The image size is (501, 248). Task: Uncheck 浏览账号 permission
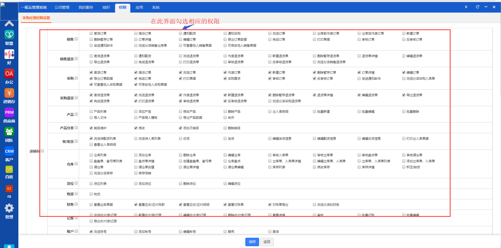[x=91, y=231]
